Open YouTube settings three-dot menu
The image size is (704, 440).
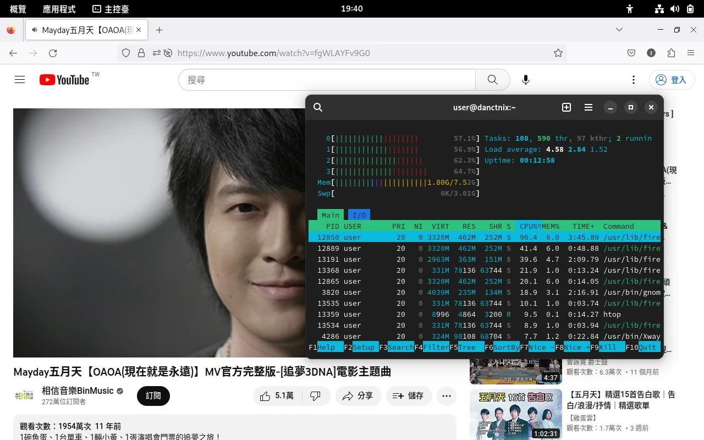634,80
